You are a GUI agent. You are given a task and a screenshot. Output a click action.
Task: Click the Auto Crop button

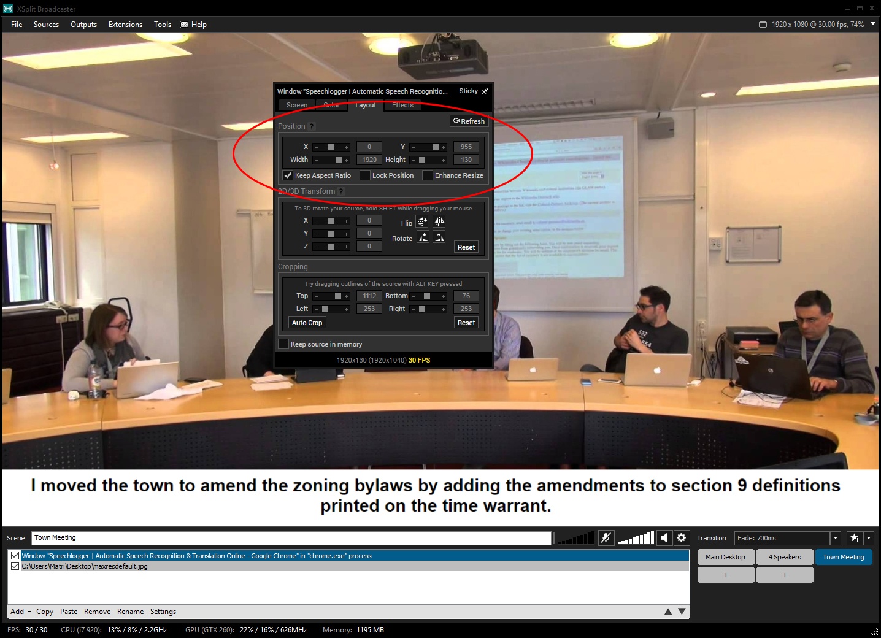(x=307, y=323)
